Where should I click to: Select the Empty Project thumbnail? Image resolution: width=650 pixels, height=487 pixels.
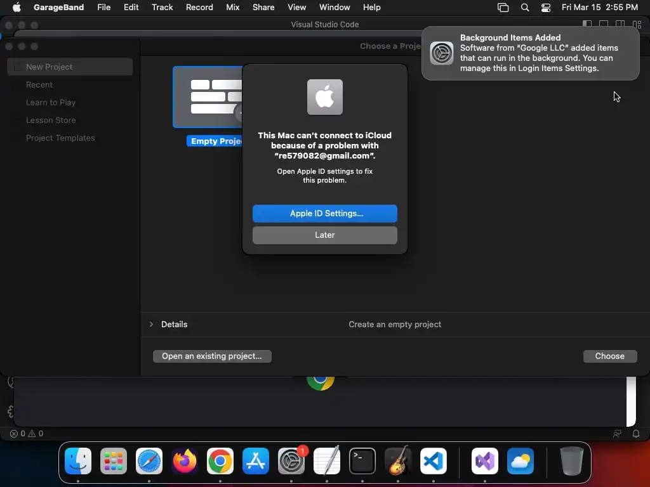tap(208, 97)
